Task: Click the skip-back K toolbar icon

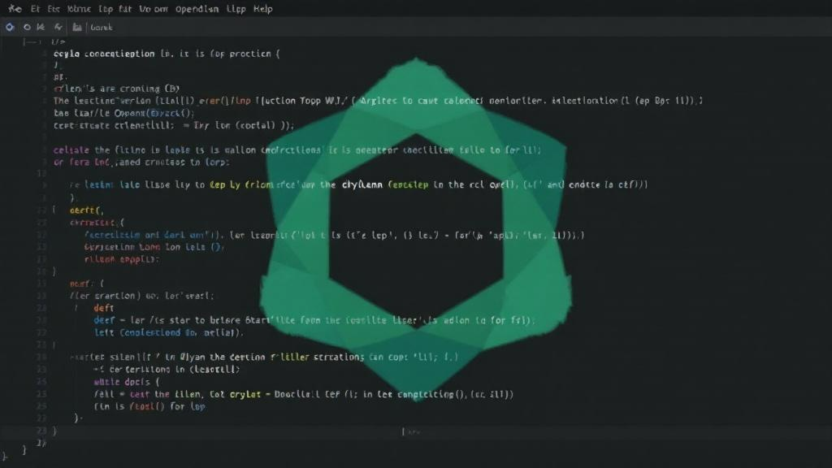Action: (x=41, y=27)
